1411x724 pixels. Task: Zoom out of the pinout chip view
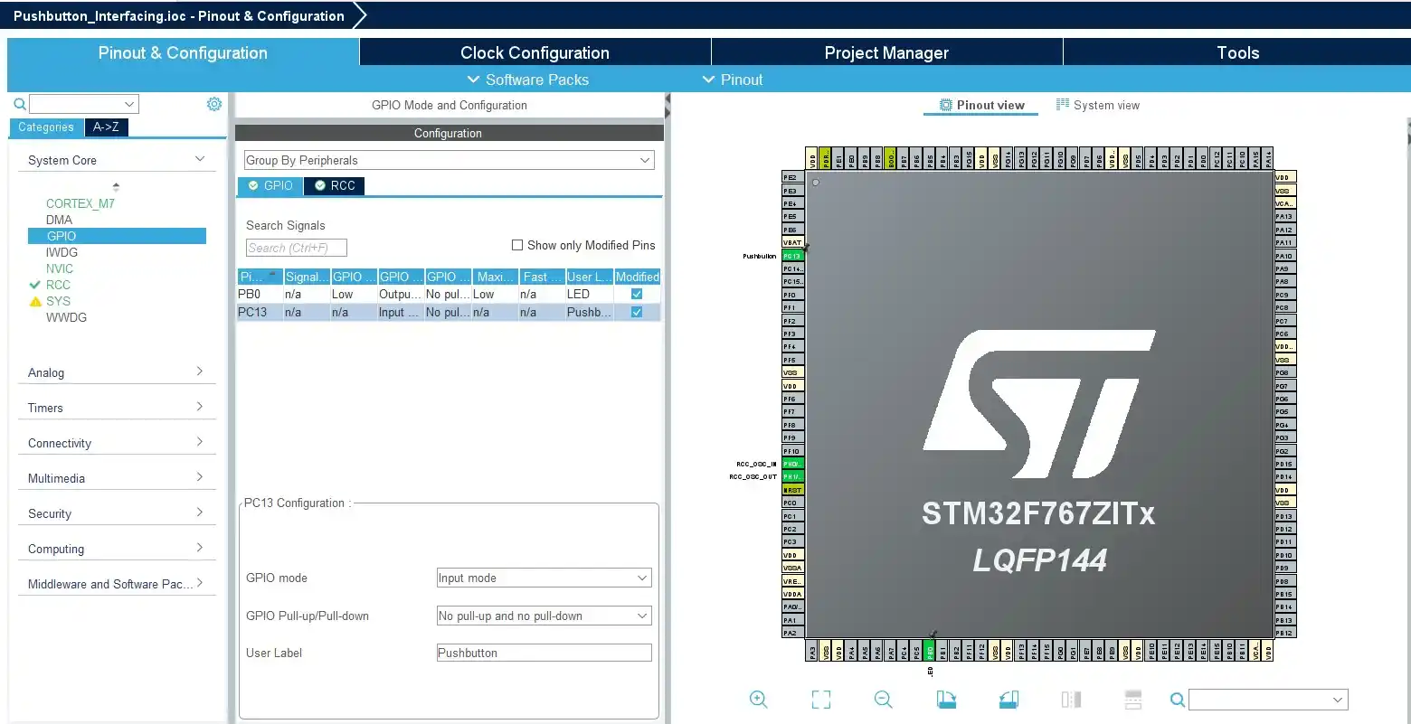tap(884, 699)
